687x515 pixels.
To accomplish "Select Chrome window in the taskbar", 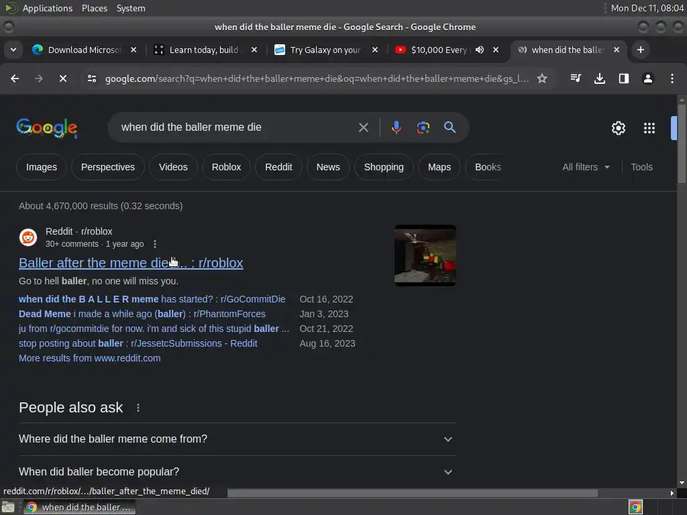I will coord(79,507).
